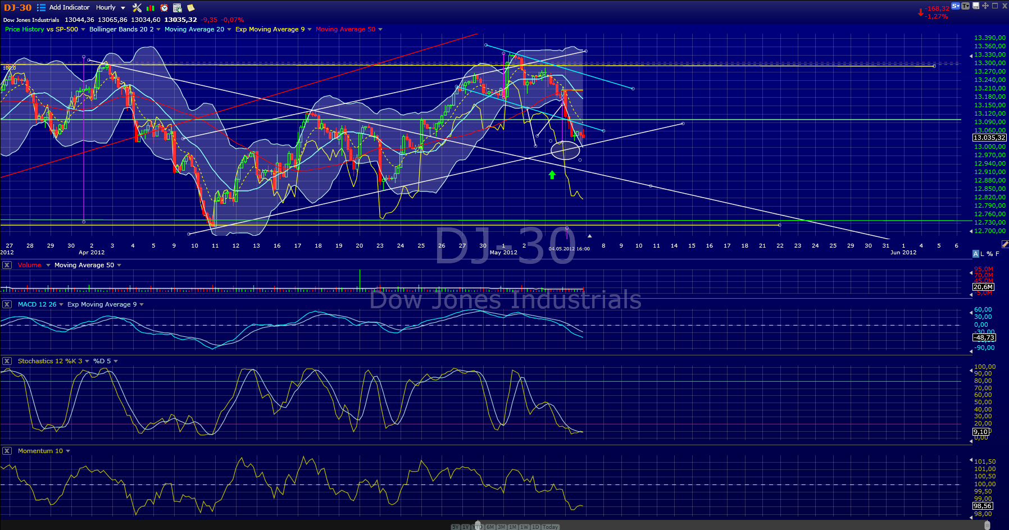Click the Momentum value tag 98,56
Image resolution: width=1009 pixels, height=530 pixels.
983,506
